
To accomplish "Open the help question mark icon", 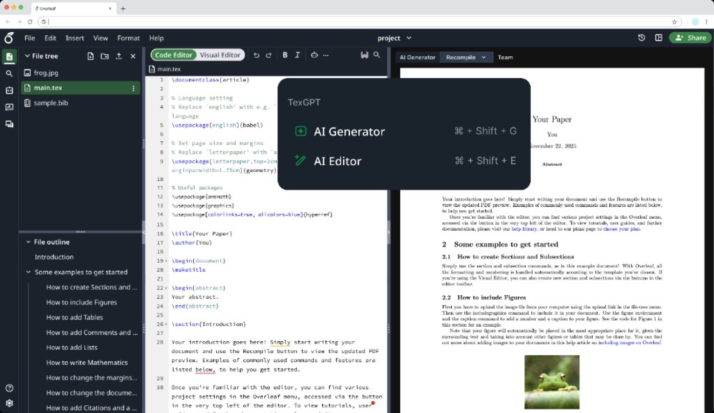I will pyautogui.click(x=9, y=388).
